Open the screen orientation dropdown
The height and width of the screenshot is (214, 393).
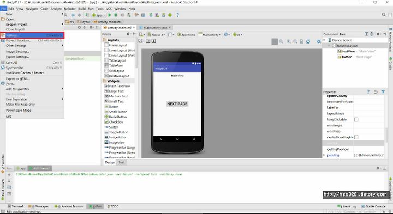(171, 35)
